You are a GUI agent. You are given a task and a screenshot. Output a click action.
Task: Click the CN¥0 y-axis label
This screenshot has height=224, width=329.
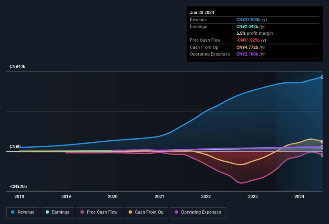15,146
